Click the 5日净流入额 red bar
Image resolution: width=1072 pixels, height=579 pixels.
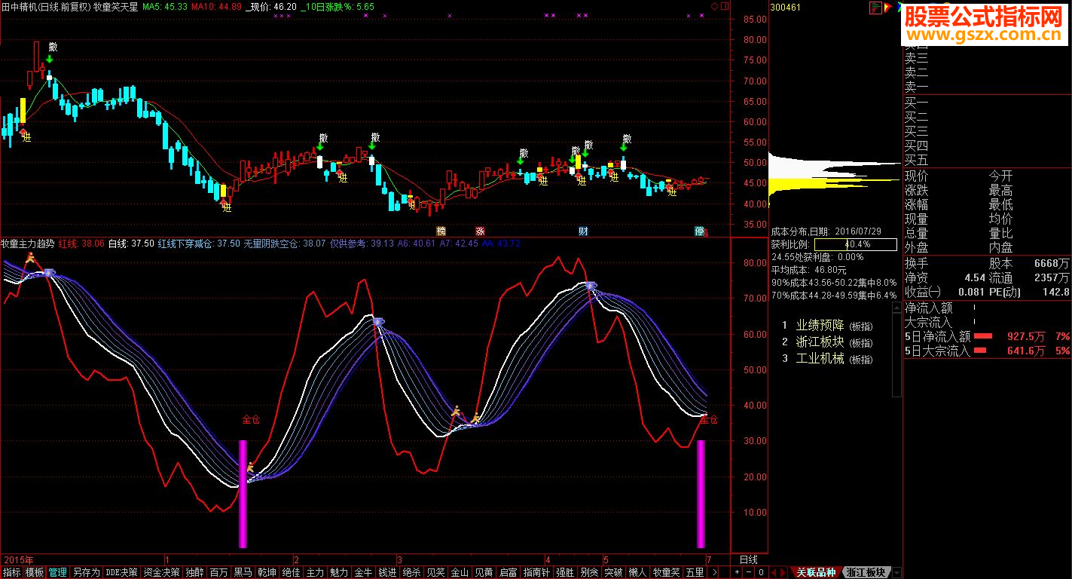coord(982,336)
